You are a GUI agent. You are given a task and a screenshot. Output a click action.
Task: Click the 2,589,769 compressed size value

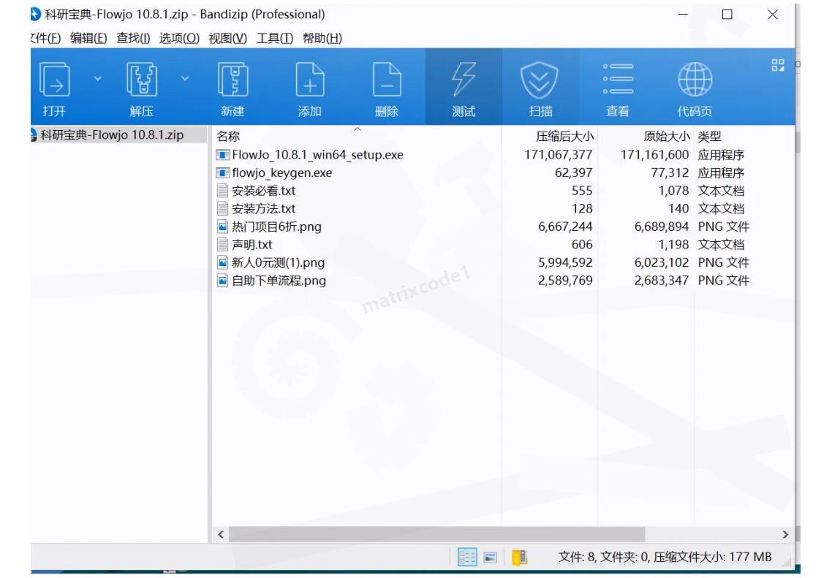(x=565, y=281)
